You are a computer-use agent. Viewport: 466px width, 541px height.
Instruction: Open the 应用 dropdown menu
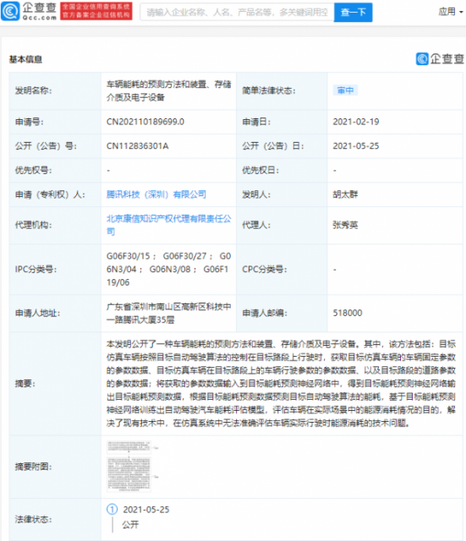click(x=450, y=12)
